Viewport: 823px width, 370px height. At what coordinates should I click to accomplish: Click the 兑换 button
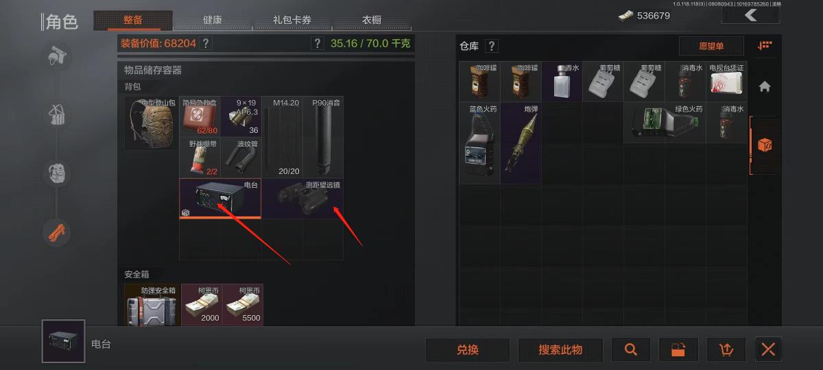[x=467, y=349]
